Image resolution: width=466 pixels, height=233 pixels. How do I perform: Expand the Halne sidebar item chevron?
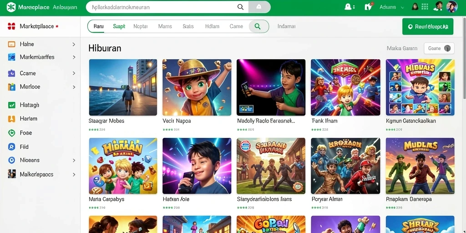point(74,44)
